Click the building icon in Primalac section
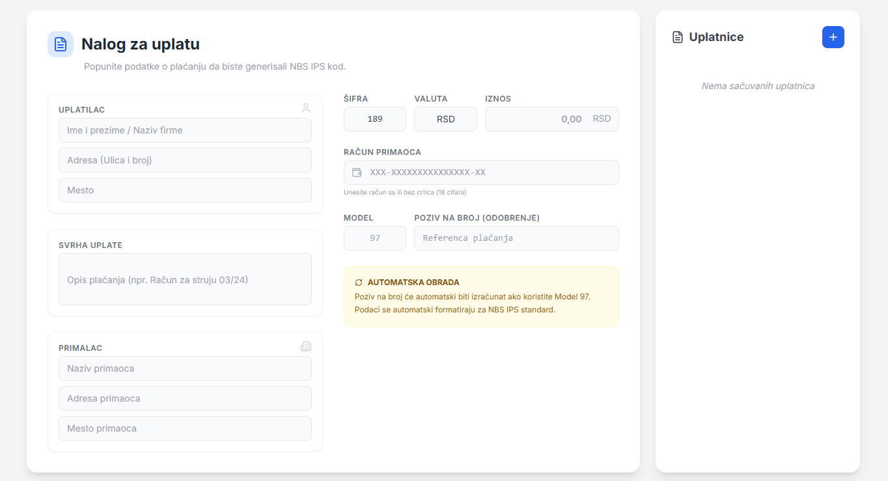The image size is (888, 481). (x=306, y=346)
